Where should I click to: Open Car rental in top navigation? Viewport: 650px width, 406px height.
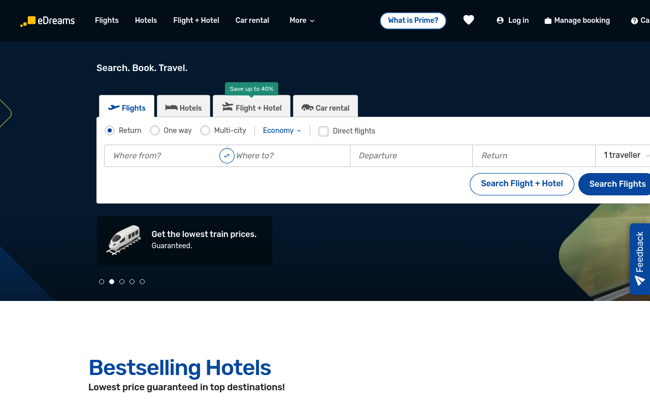(x=252, y=20)
